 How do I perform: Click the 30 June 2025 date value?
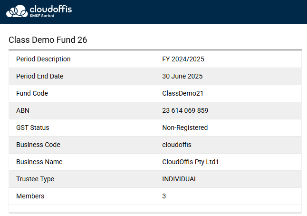tap(182, 76)
